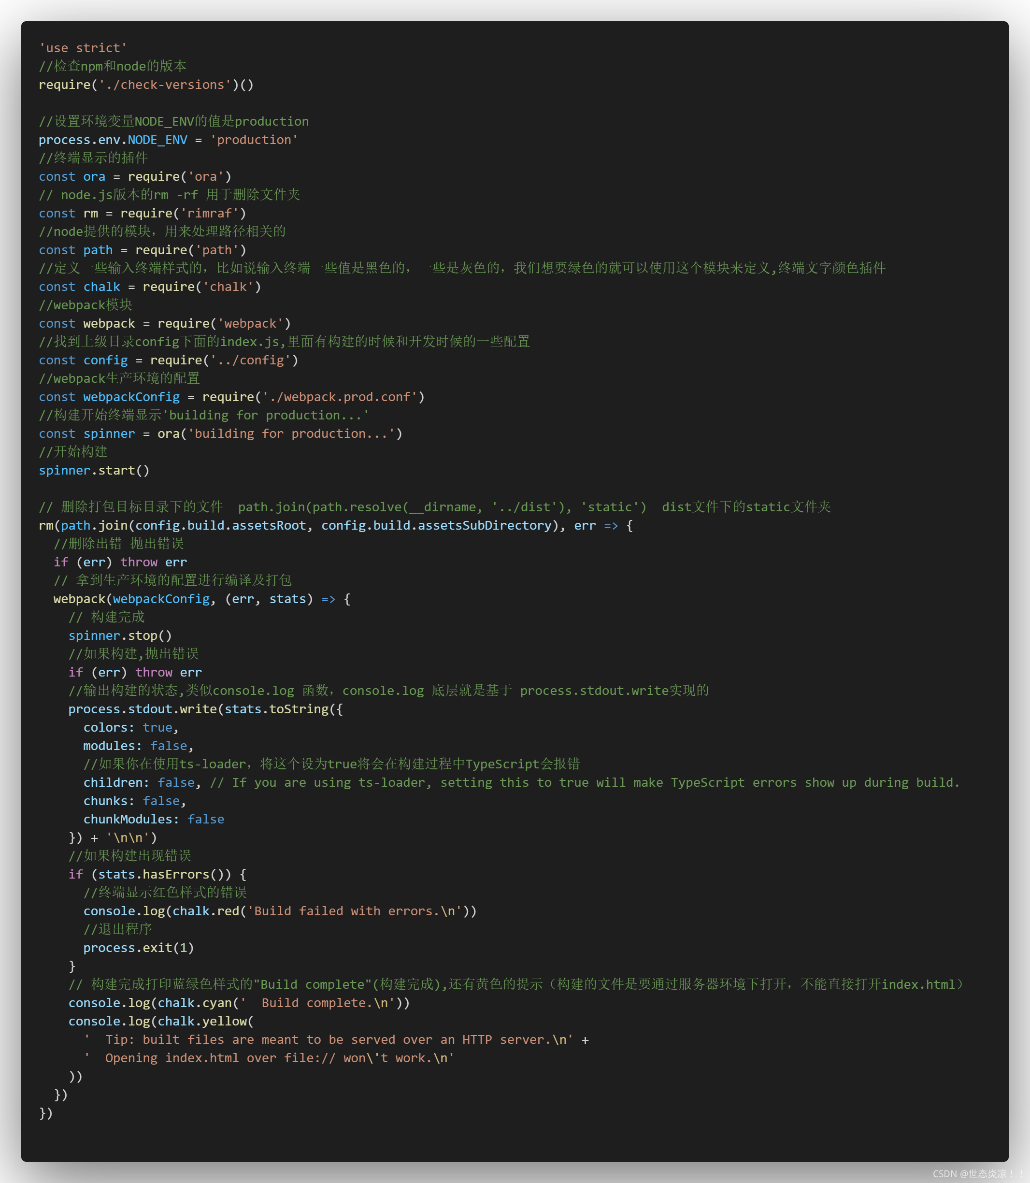The image size is (1030, 1183).
Task: Click the require('./check-versions') call
Action: point(146,85)
